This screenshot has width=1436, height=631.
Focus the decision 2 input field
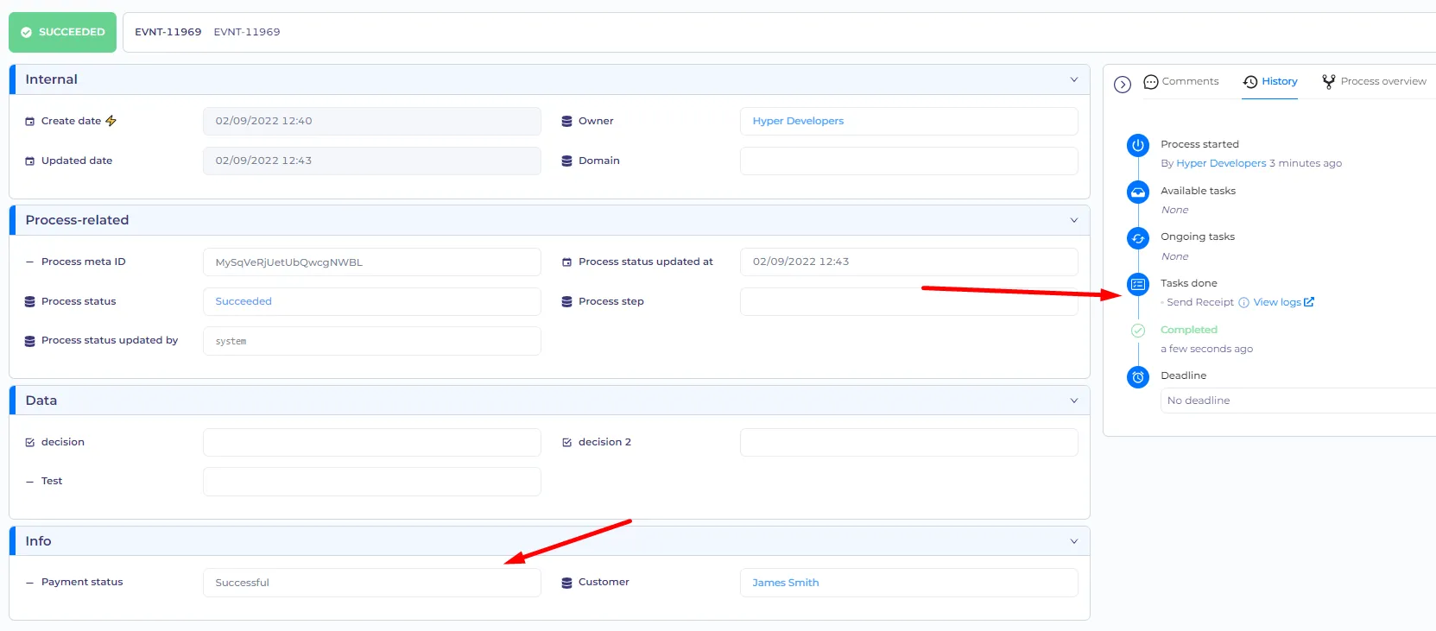tap(908, 442)
